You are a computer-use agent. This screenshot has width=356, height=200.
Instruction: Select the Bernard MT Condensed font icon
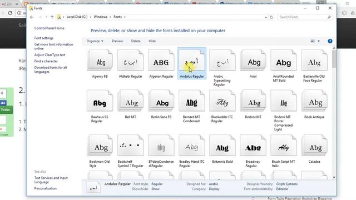point(191,101)
